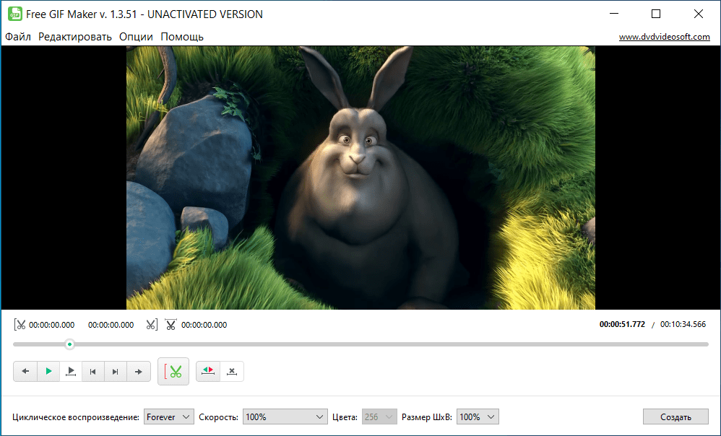Play the selection only
Image resolution: width=721 pixels, height=436 pixels.
71,371
